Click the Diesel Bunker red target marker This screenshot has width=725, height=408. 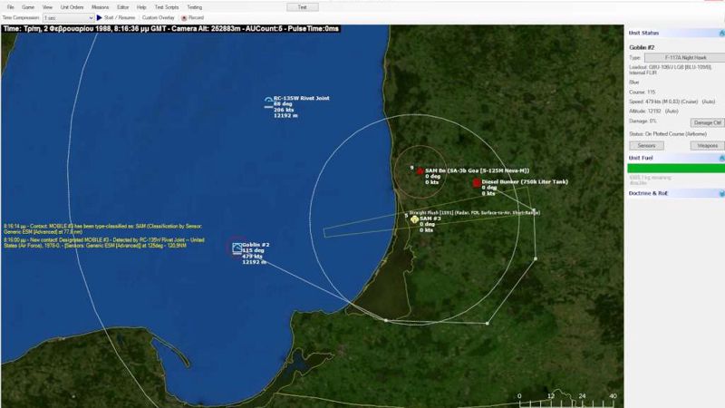pyautogui.click(x=477, y=183)
